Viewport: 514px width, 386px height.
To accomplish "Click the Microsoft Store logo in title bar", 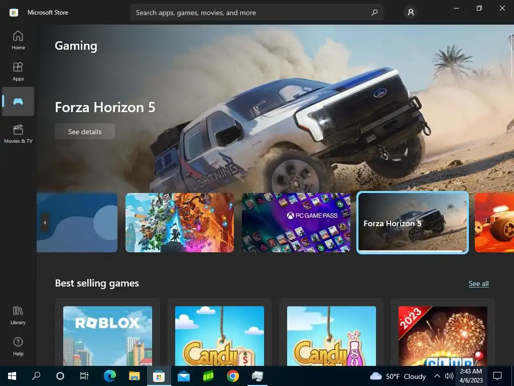I will [14, 13].
